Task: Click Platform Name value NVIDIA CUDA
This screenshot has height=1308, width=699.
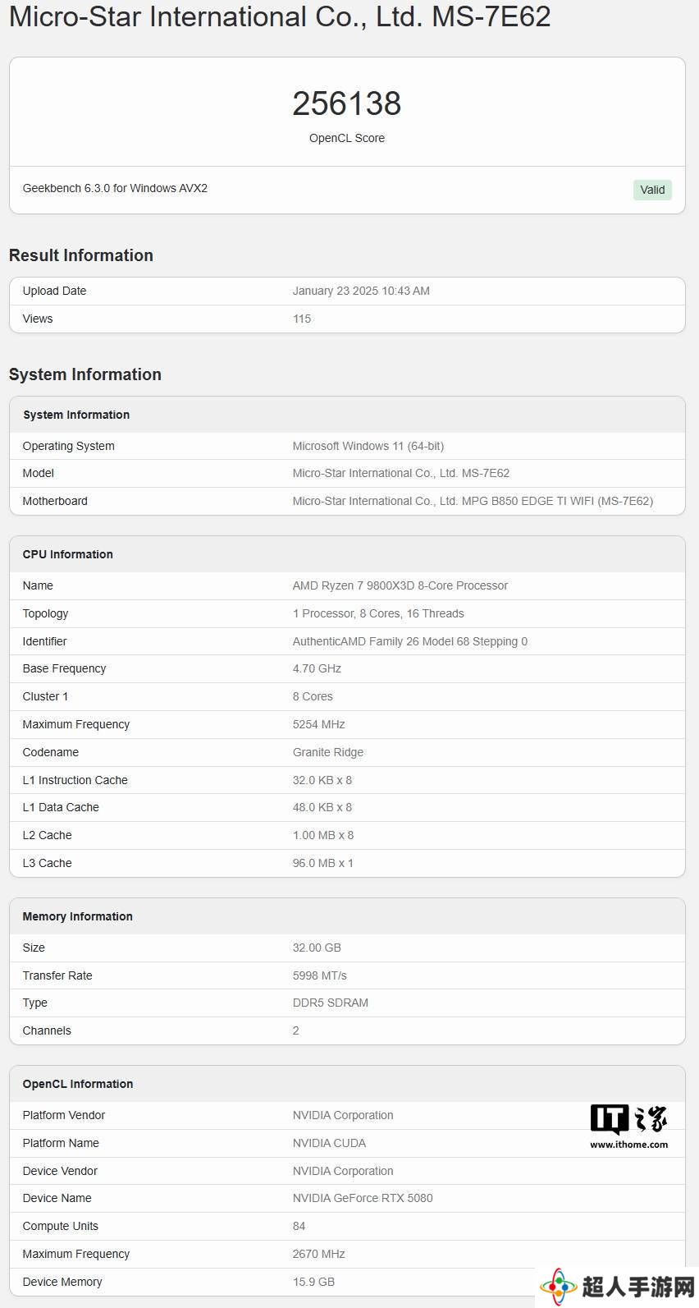Action: 329,1143
